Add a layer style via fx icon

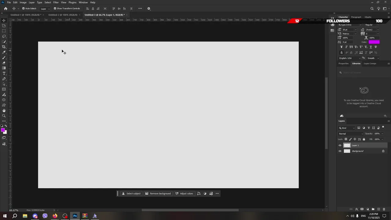click(x=356, y=209)
